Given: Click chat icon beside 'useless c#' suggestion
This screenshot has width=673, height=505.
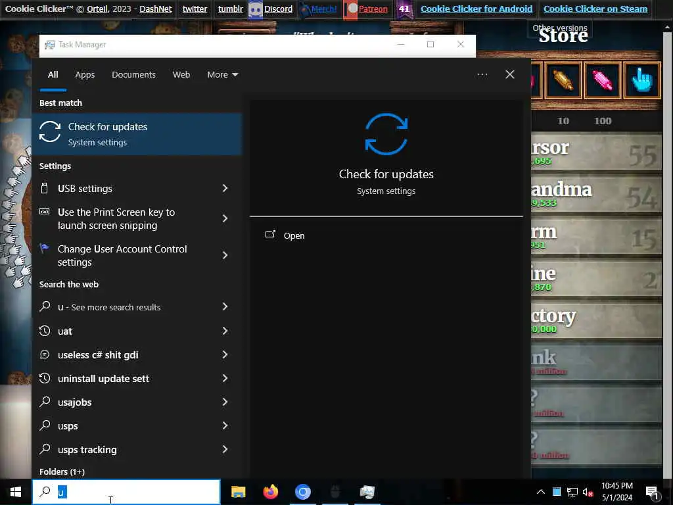Looking at the screenshot, I should click(x=45, y=354).
